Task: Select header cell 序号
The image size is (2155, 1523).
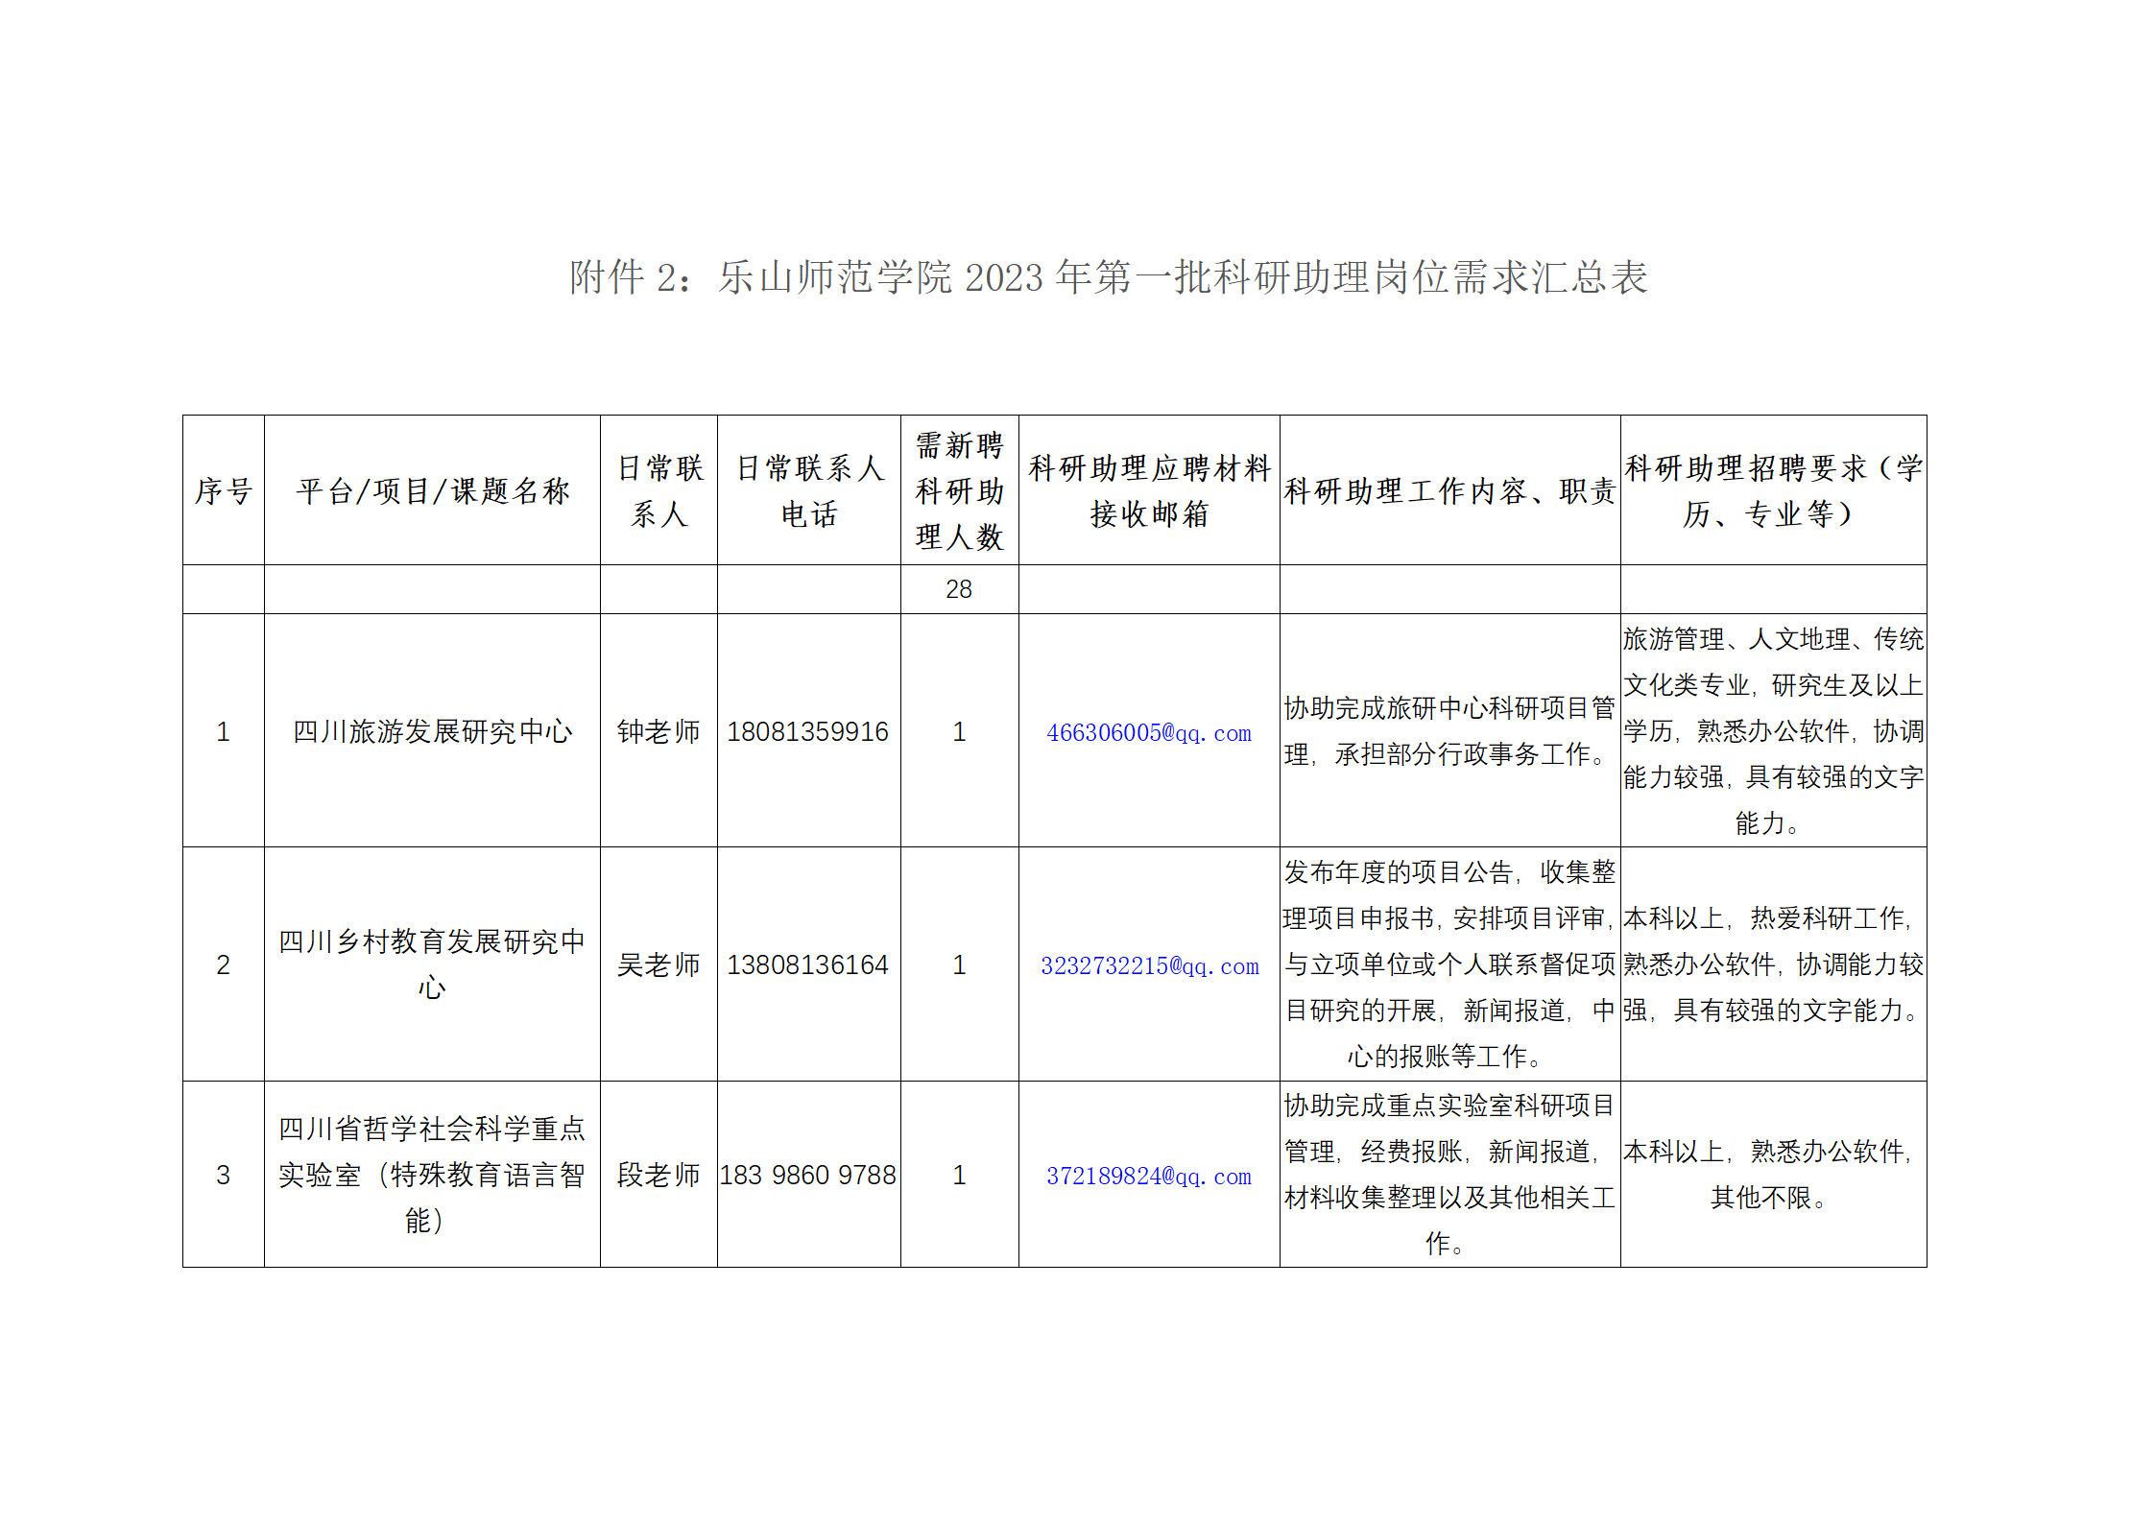Action: pos(224,491)
